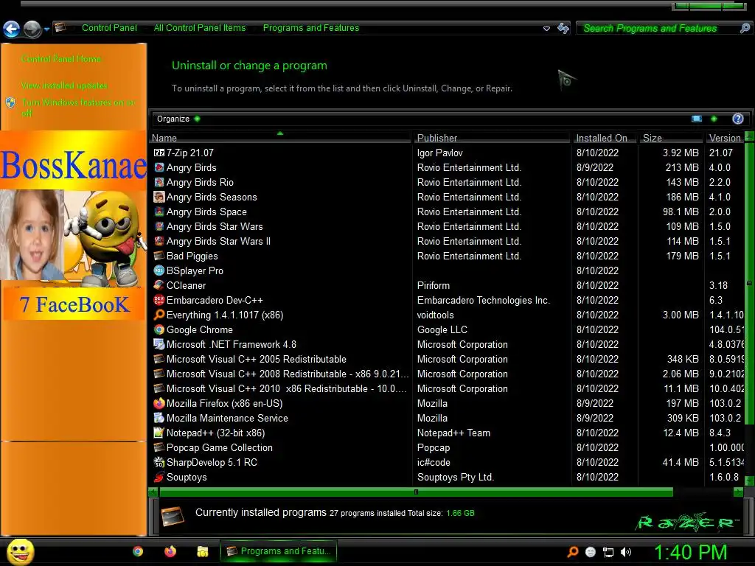The image size is (755, 566).
Task: Sort by the Version column header
Action: coord(725,138)
